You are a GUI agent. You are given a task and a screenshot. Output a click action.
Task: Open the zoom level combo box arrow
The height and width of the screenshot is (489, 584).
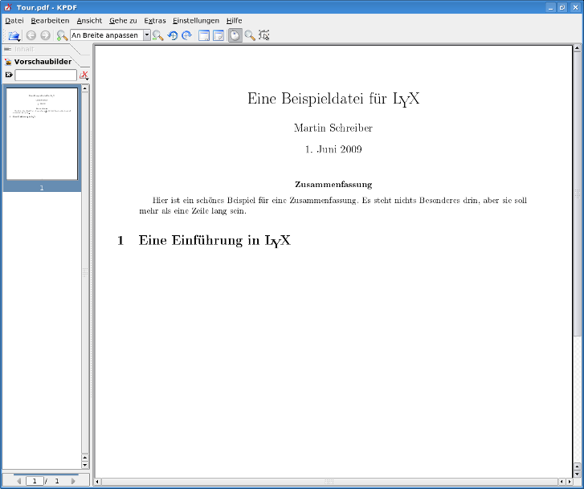click(x=147, y=35)
